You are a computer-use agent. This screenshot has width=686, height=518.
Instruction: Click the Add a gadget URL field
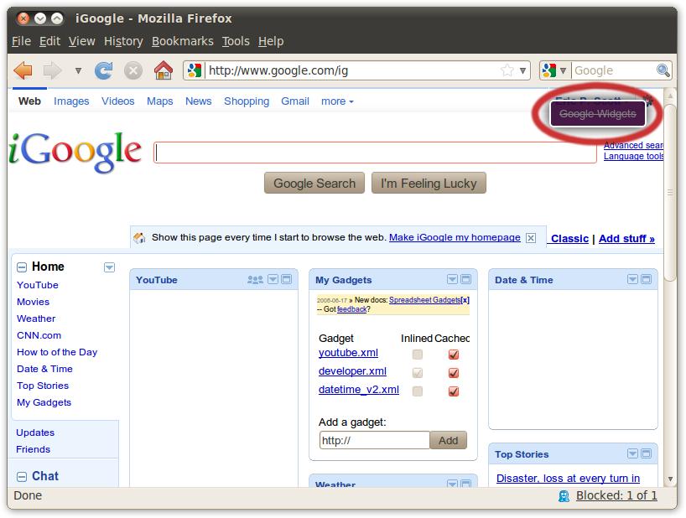[x=375, y=440]
